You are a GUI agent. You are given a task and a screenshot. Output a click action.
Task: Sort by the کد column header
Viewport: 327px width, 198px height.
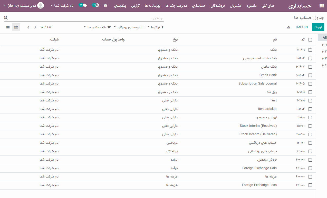(303, 40)
